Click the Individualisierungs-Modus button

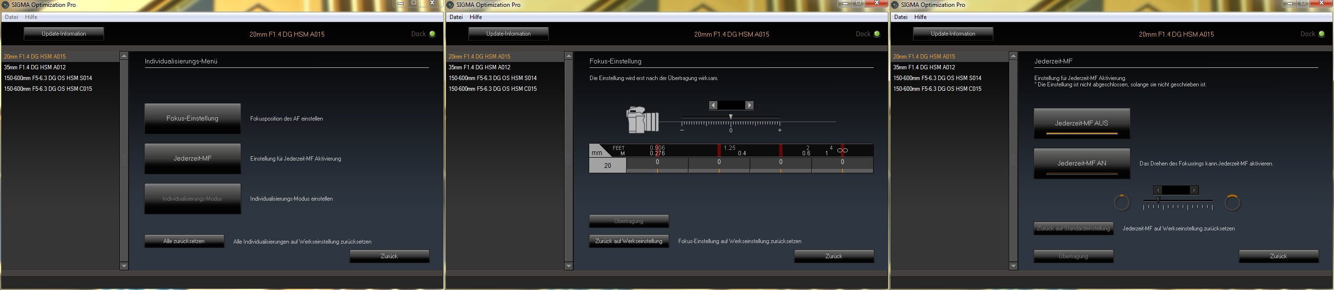(192, 199)
